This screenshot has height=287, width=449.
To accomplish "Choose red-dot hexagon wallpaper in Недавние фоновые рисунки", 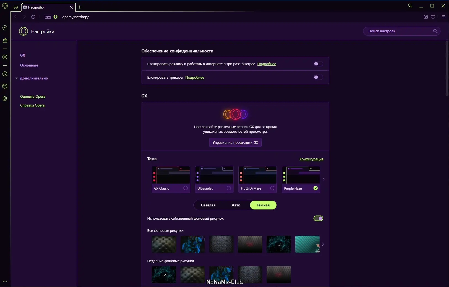I will (279, 275).
